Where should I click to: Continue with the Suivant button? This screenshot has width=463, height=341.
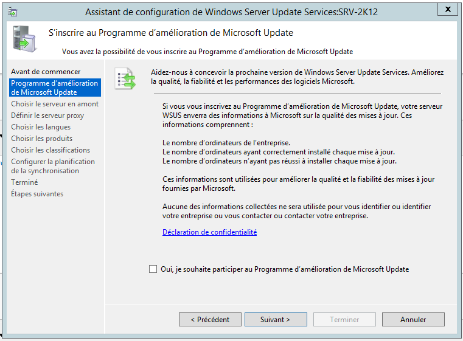[x=276, y=320]
